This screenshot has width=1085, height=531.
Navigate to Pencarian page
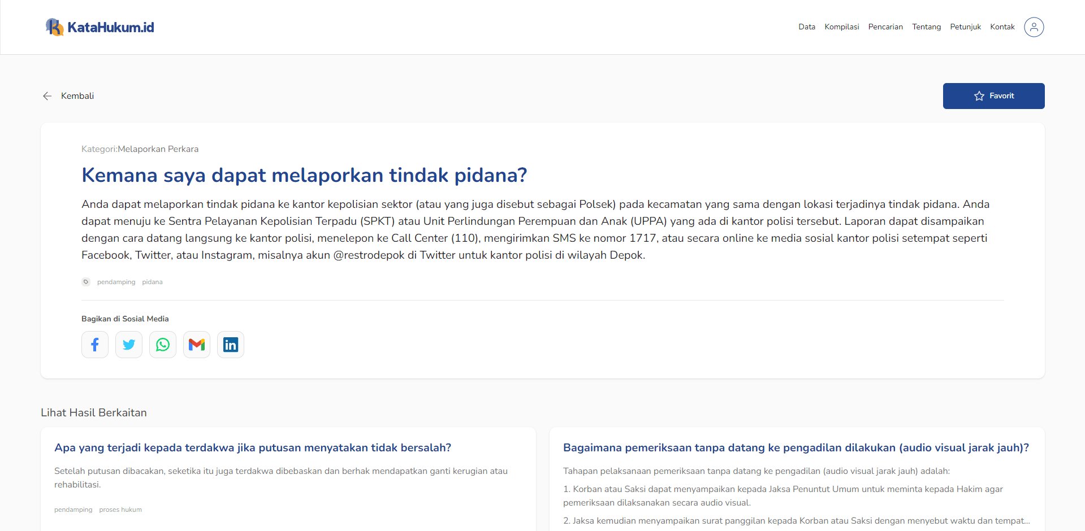point(885,27)
